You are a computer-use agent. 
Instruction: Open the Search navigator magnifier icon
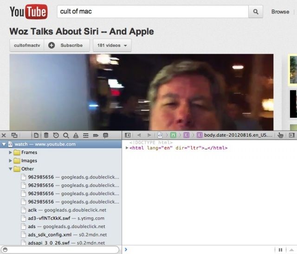coord(65,135)
